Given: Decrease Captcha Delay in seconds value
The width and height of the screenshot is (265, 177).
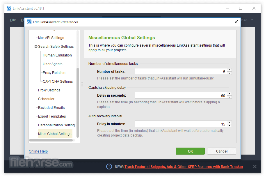Looking at the screenshot, I should coord(229,97).
